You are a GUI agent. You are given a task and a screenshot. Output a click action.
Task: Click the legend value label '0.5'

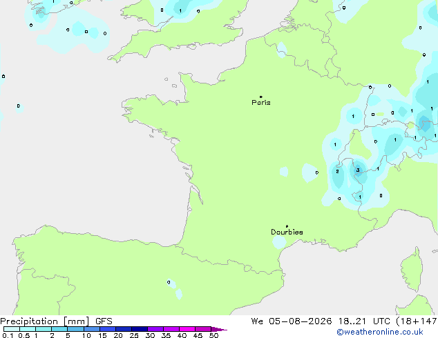click(x=23, y=335)
